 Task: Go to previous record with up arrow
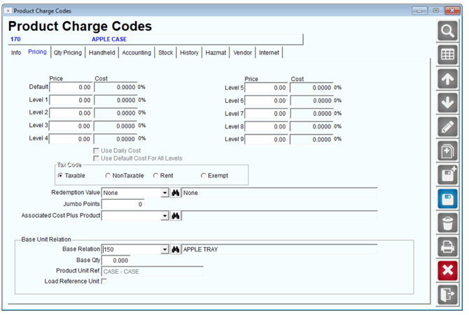click(447, 79)
